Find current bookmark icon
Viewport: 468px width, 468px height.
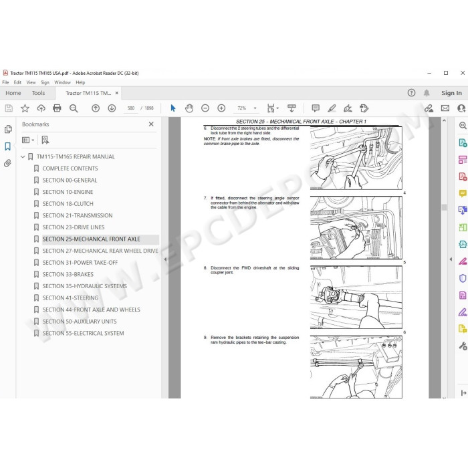[45, 140]
